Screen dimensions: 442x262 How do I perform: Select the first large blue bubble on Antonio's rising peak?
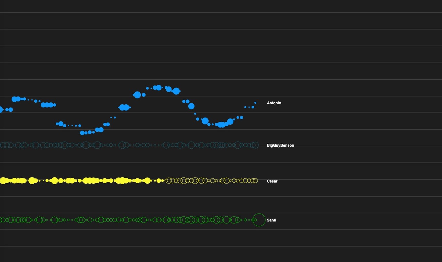coord(137,95)
